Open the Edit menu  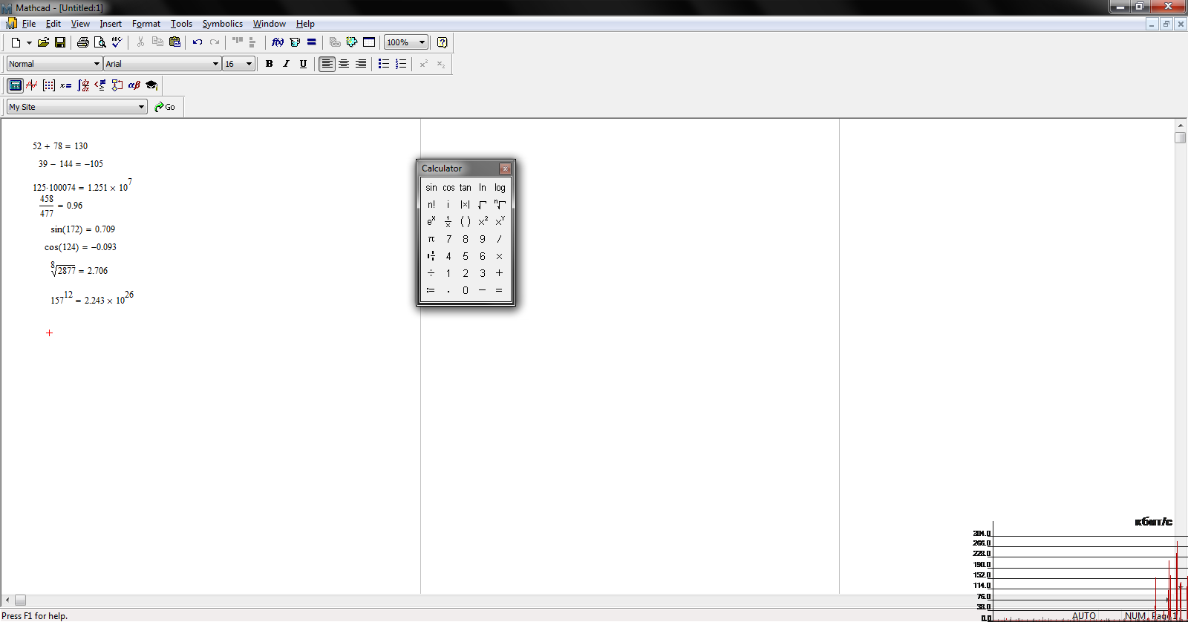coord(53,24)
